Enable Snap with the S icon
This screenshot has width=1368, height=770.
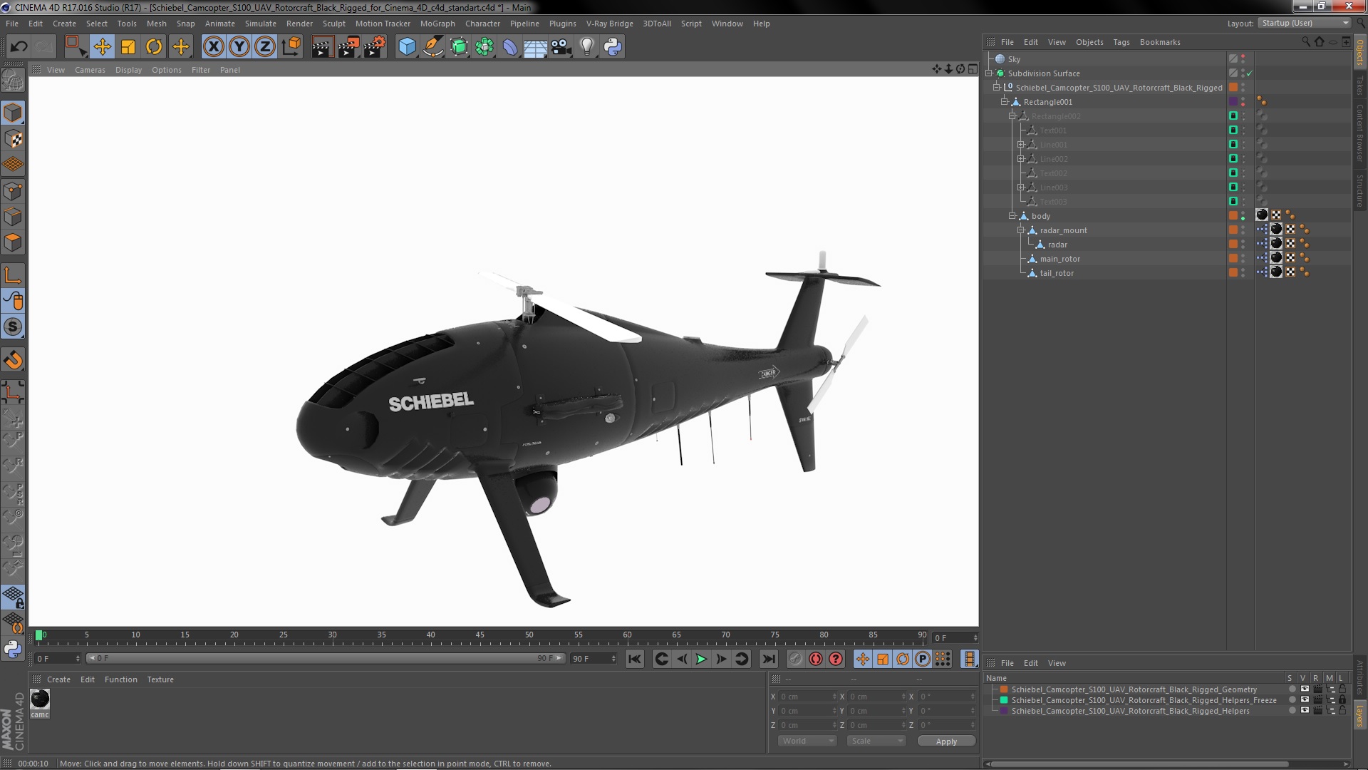click(x=13, y=327)
